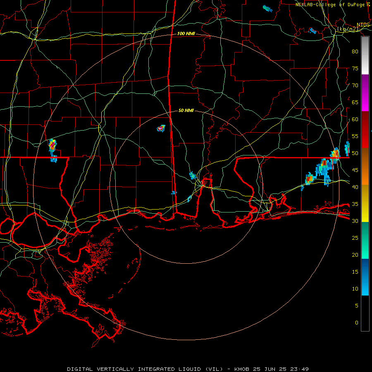Click the "KMOB" radar site identifier
The image size is (372, 372).
point(241,369)
